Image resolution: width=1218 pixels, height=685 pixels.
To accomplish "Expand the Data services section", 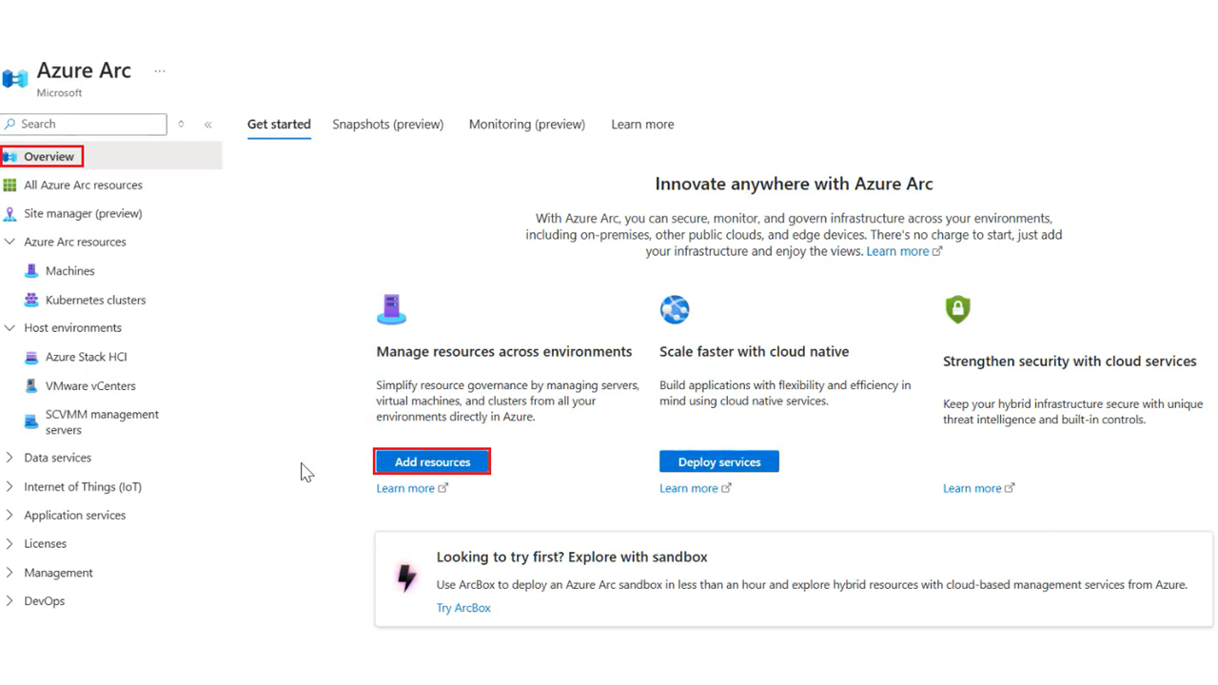I will pos(10,458).
